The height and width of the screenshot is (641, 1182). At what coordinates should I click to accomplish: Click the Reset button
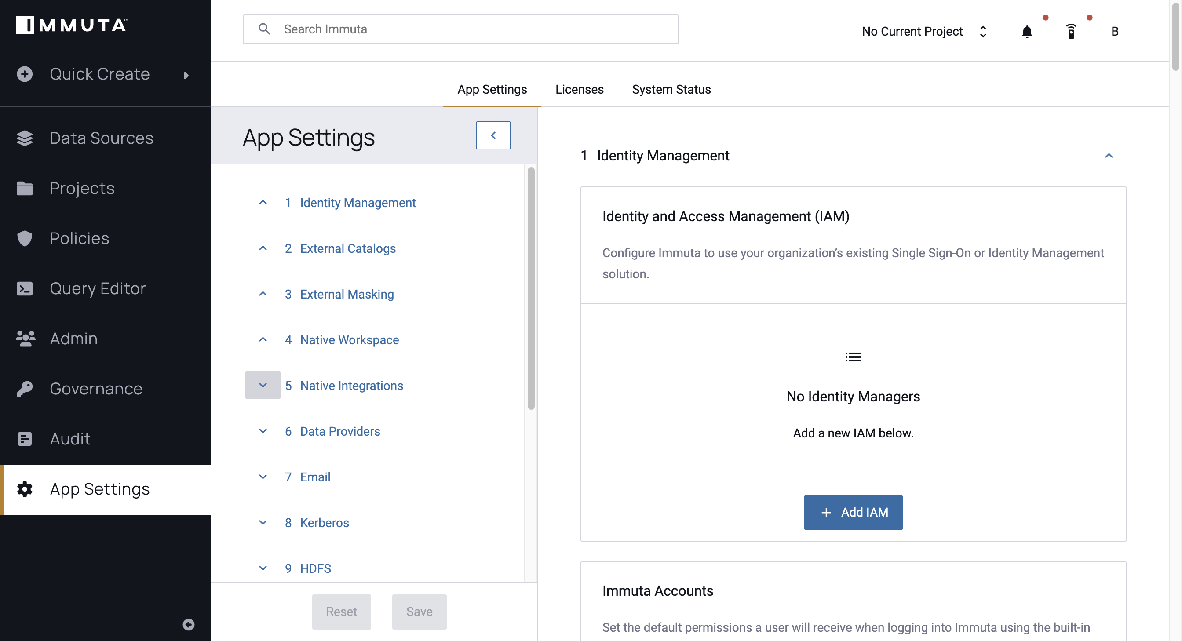[x=341, y=611]
